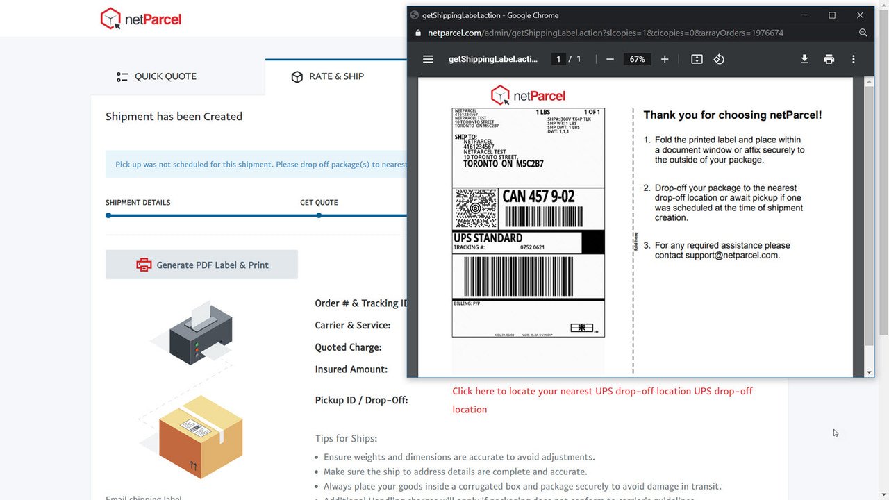Print the shipping label document

click(829, 59)
